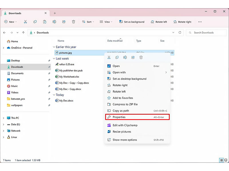
Task: Choose Edit with Clipchamp
Action: [137, 125]
